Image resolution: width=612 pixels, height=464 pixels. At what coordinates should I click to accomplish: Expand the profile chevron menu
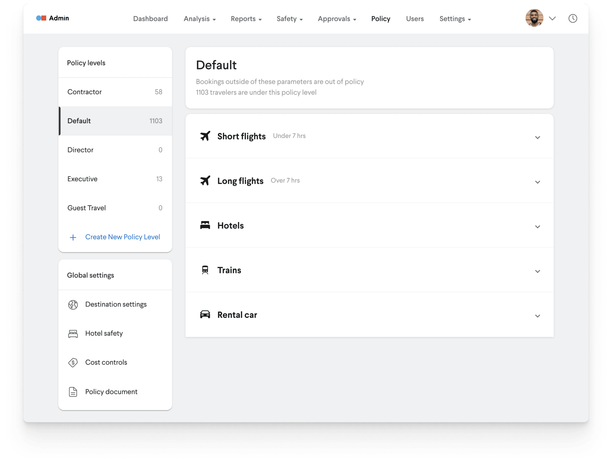click(552, 18)
